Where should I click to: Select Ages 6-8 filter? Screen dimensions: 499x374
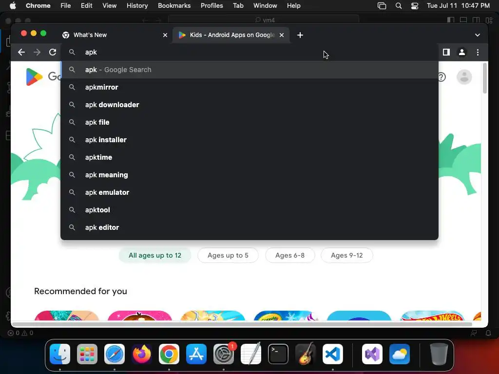pyautogui.click(x=290, y=255)
